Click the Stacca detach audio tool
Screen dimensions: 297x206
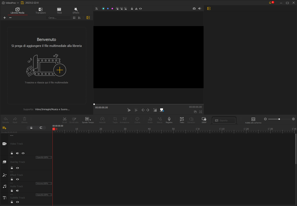pos(160,120)
